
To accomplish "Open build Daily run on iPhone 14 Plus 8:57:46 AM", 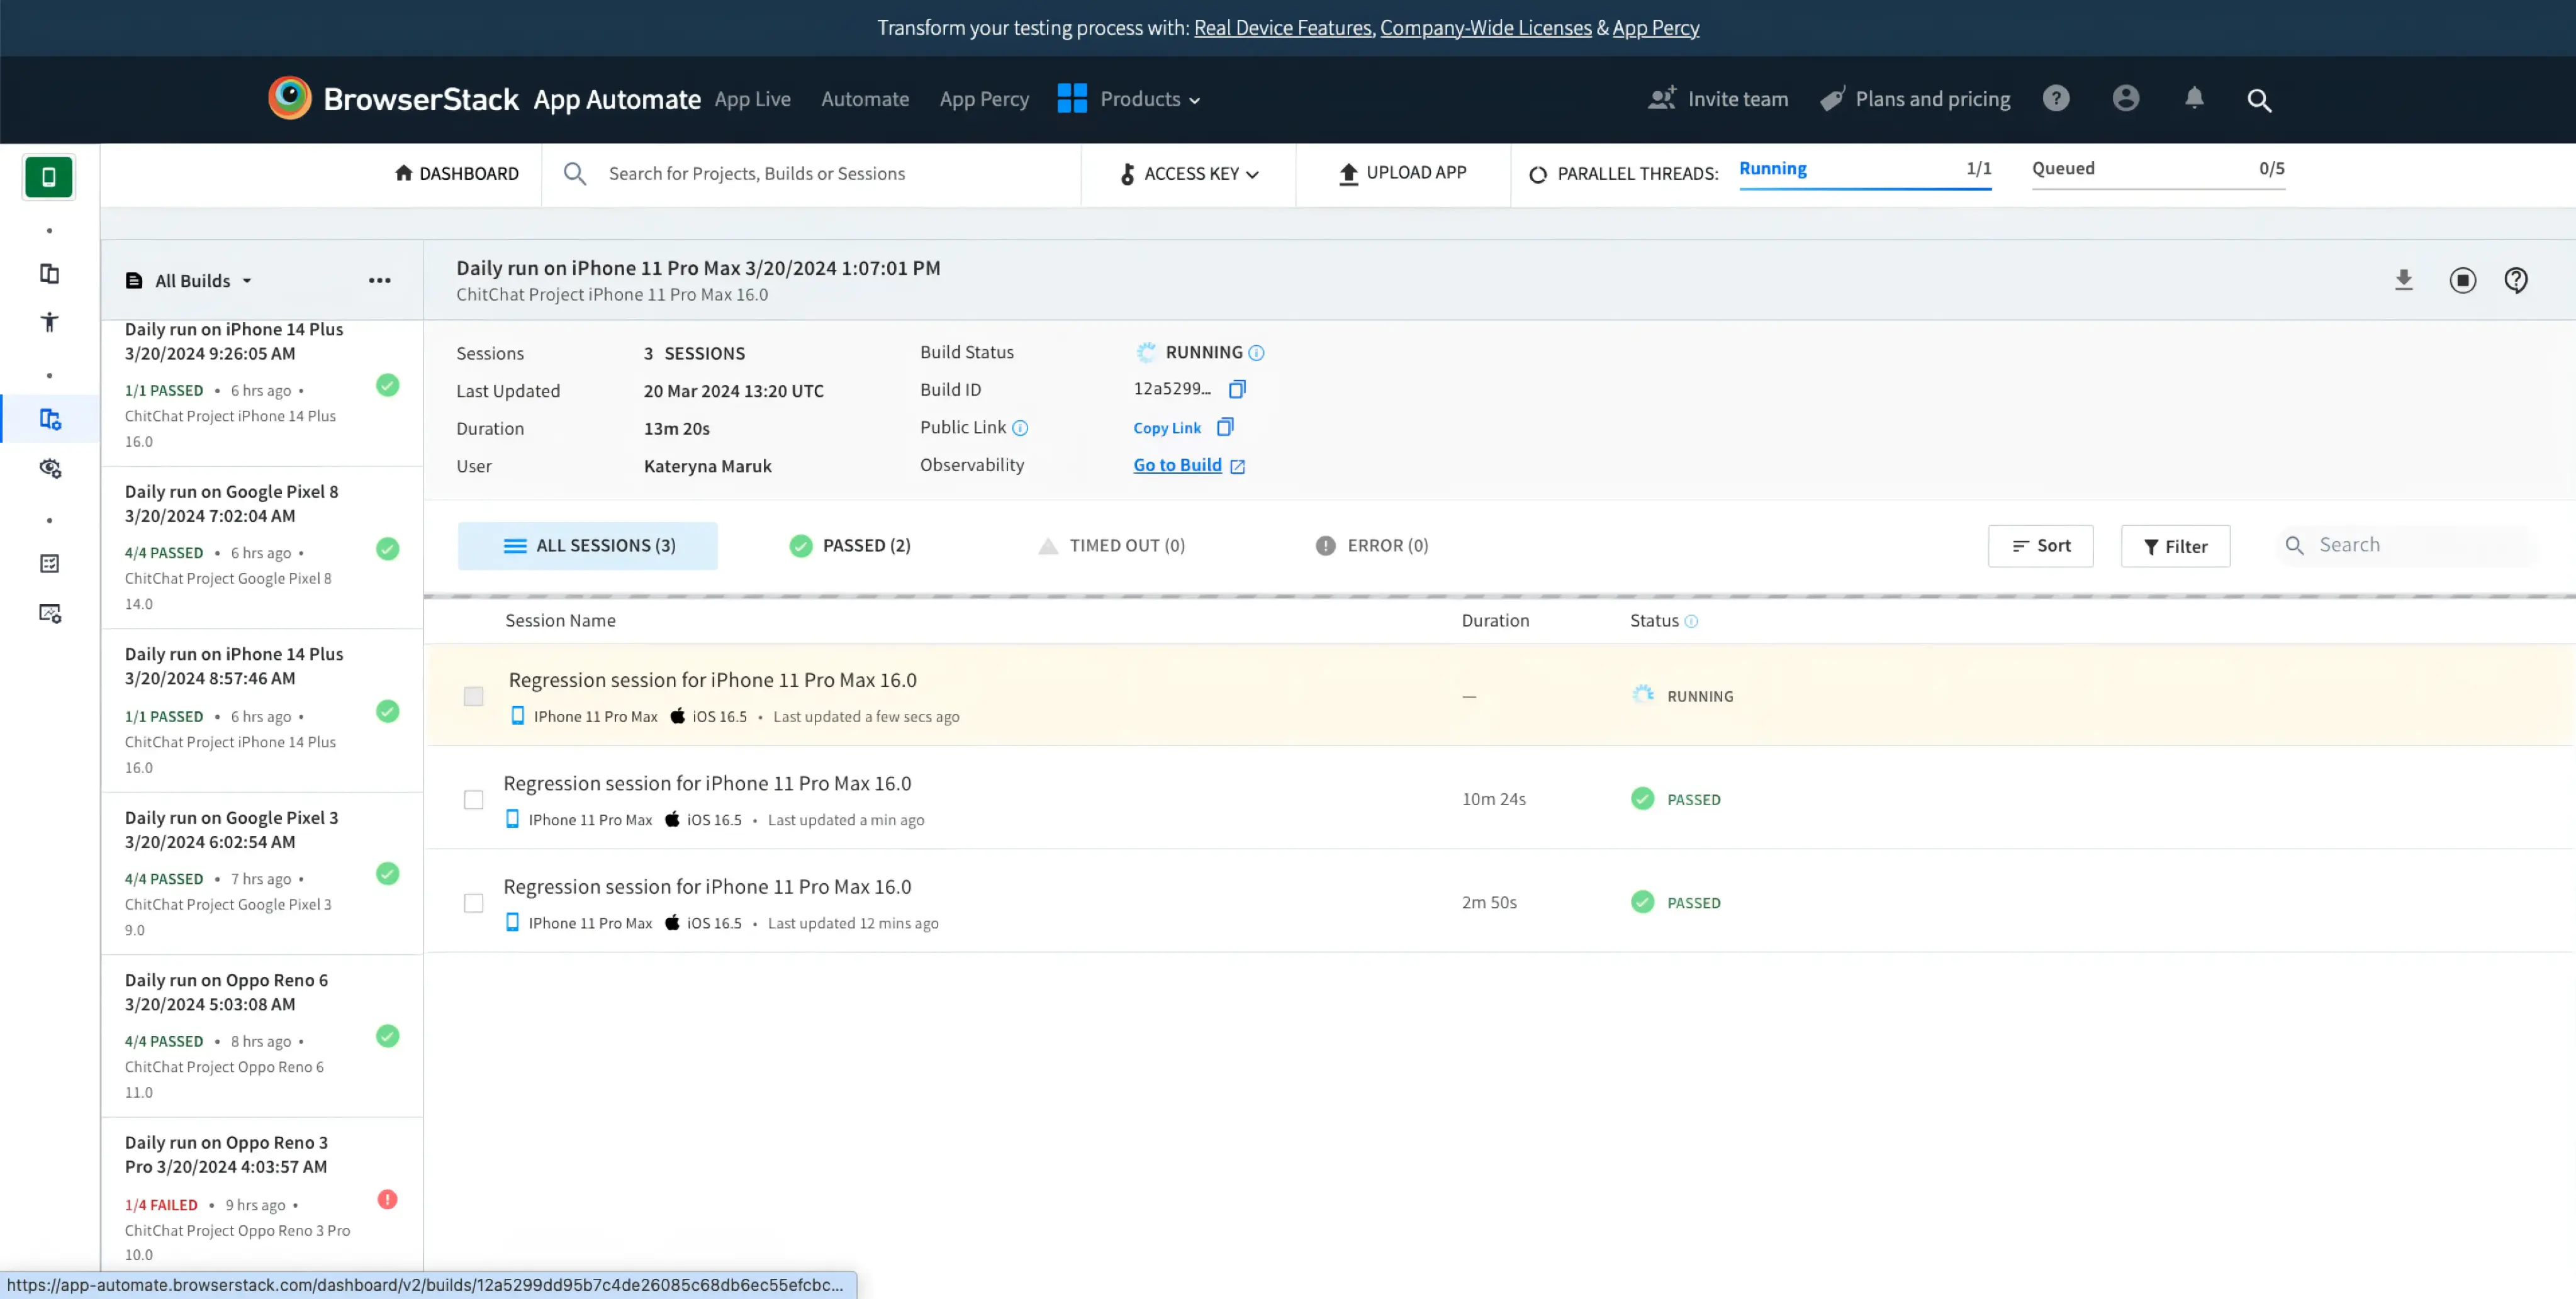I will pyautogui.click(x=262, y=711).
